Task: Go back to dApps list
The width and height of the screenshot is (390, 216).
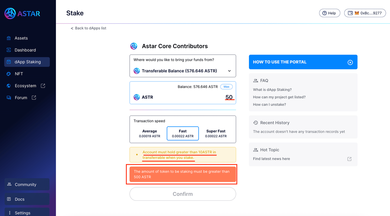Action: pos(88,28)
